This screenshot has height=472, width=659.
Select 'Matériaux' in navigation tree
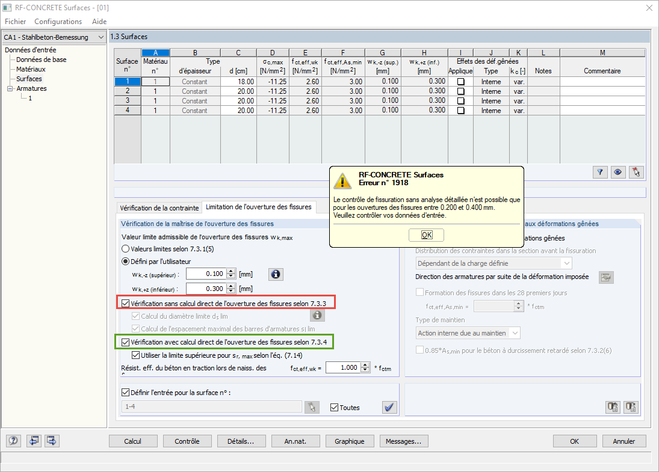(31, 69)
